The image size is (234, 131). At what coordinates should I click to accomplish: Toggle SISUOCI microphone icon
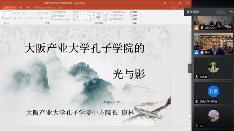click(x=202, y=28)
